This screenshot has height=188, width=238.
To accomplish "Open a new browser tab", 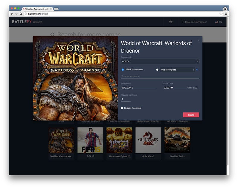I will (x=56, y=9).
